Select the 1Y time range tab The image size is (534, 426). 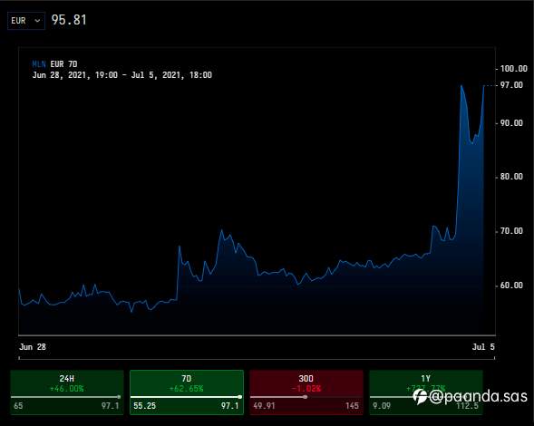(x=426, y=392)
